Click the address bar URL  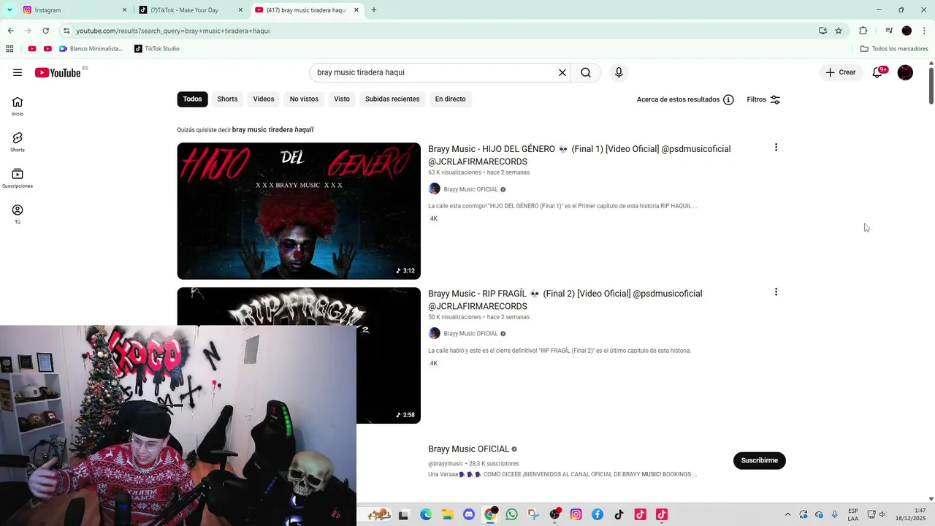(173, 31)
